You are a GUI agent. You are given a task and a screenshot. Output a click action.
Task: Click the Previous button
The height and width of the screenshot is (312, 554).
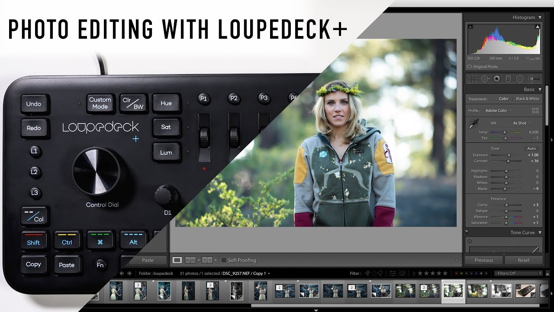click(483, 260)
